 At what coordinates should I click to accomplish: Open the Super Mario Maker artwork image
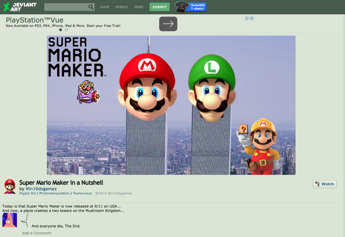(171, 105)
